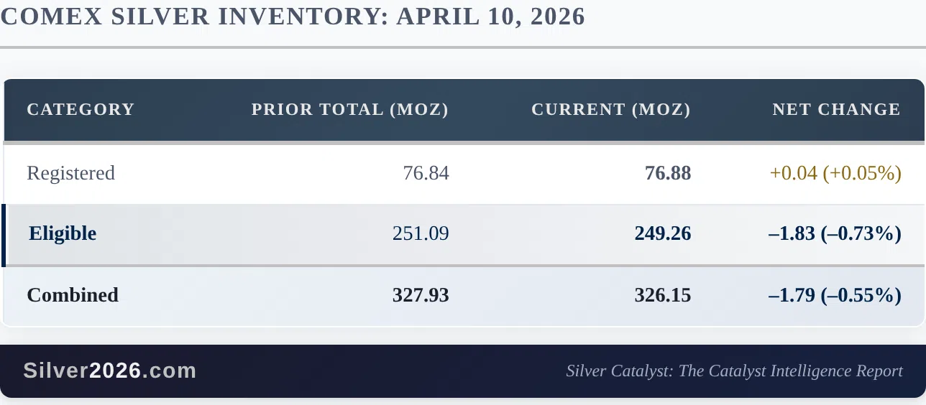Click Combined prior total 327.93
The height and width of the screenshot is (405, 926).
421,295
